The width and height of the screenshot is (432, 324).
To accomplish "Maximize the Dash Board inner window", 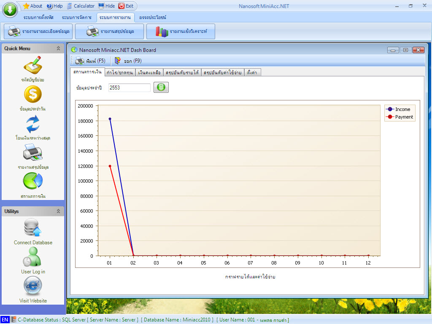I will click(x=405, y=50).
